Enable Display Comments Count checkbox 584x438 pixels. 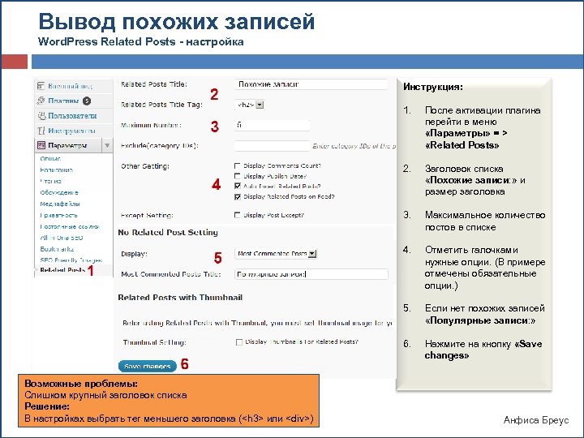click(x=237, y=165)
